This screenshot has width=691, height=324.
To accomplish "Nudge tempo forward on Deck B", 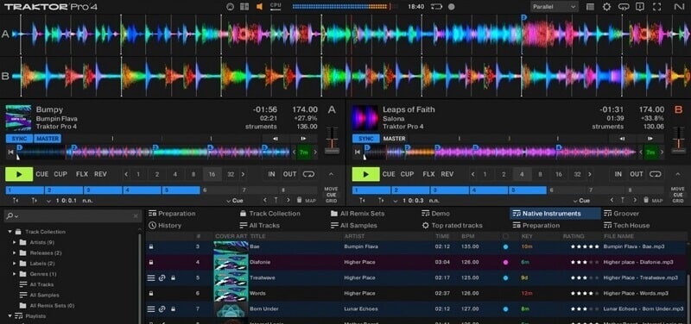I will coord(650,139).
